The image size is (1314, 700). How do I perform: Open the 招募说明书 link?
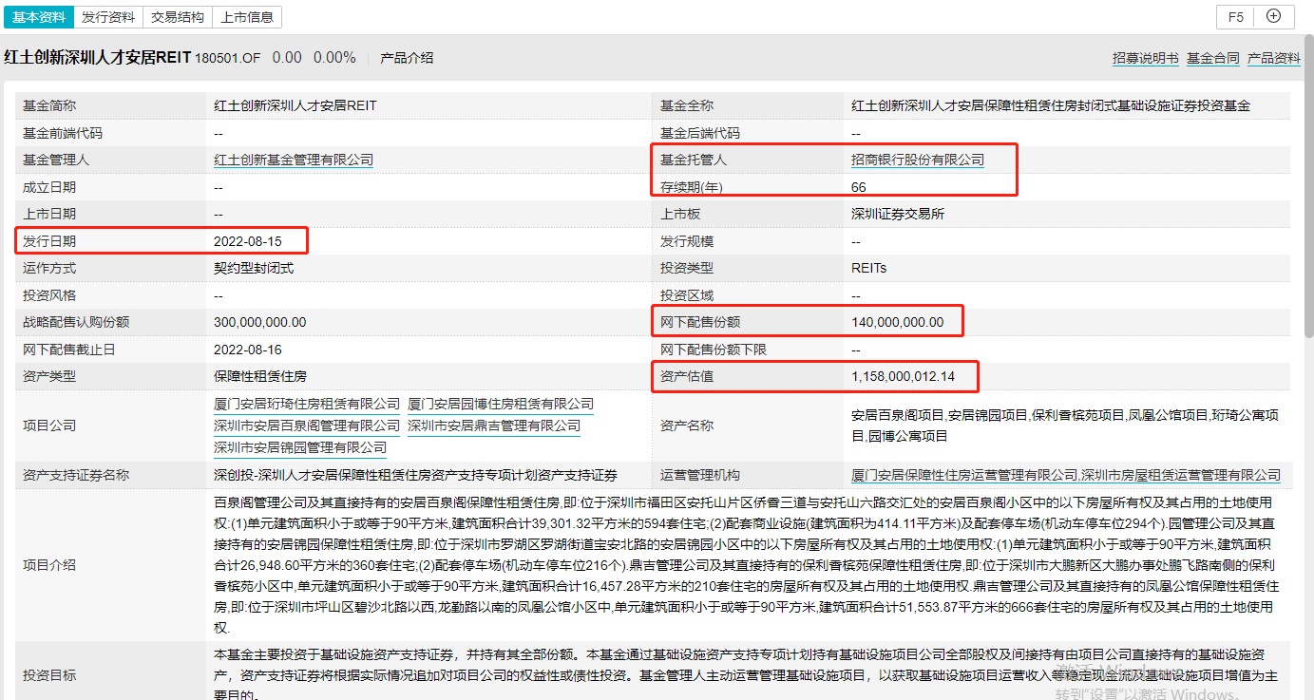click(1146, 58)
